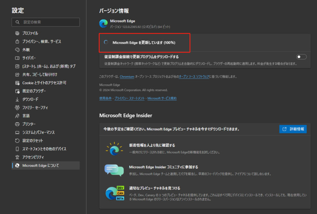
Task: Click the appearance (外観) palette icon
Action: point(17,50)
